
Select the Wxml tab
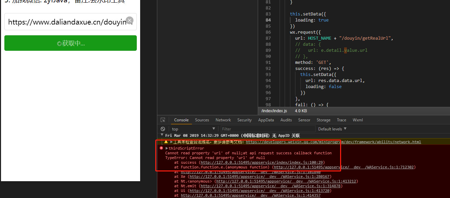[358, 120]
